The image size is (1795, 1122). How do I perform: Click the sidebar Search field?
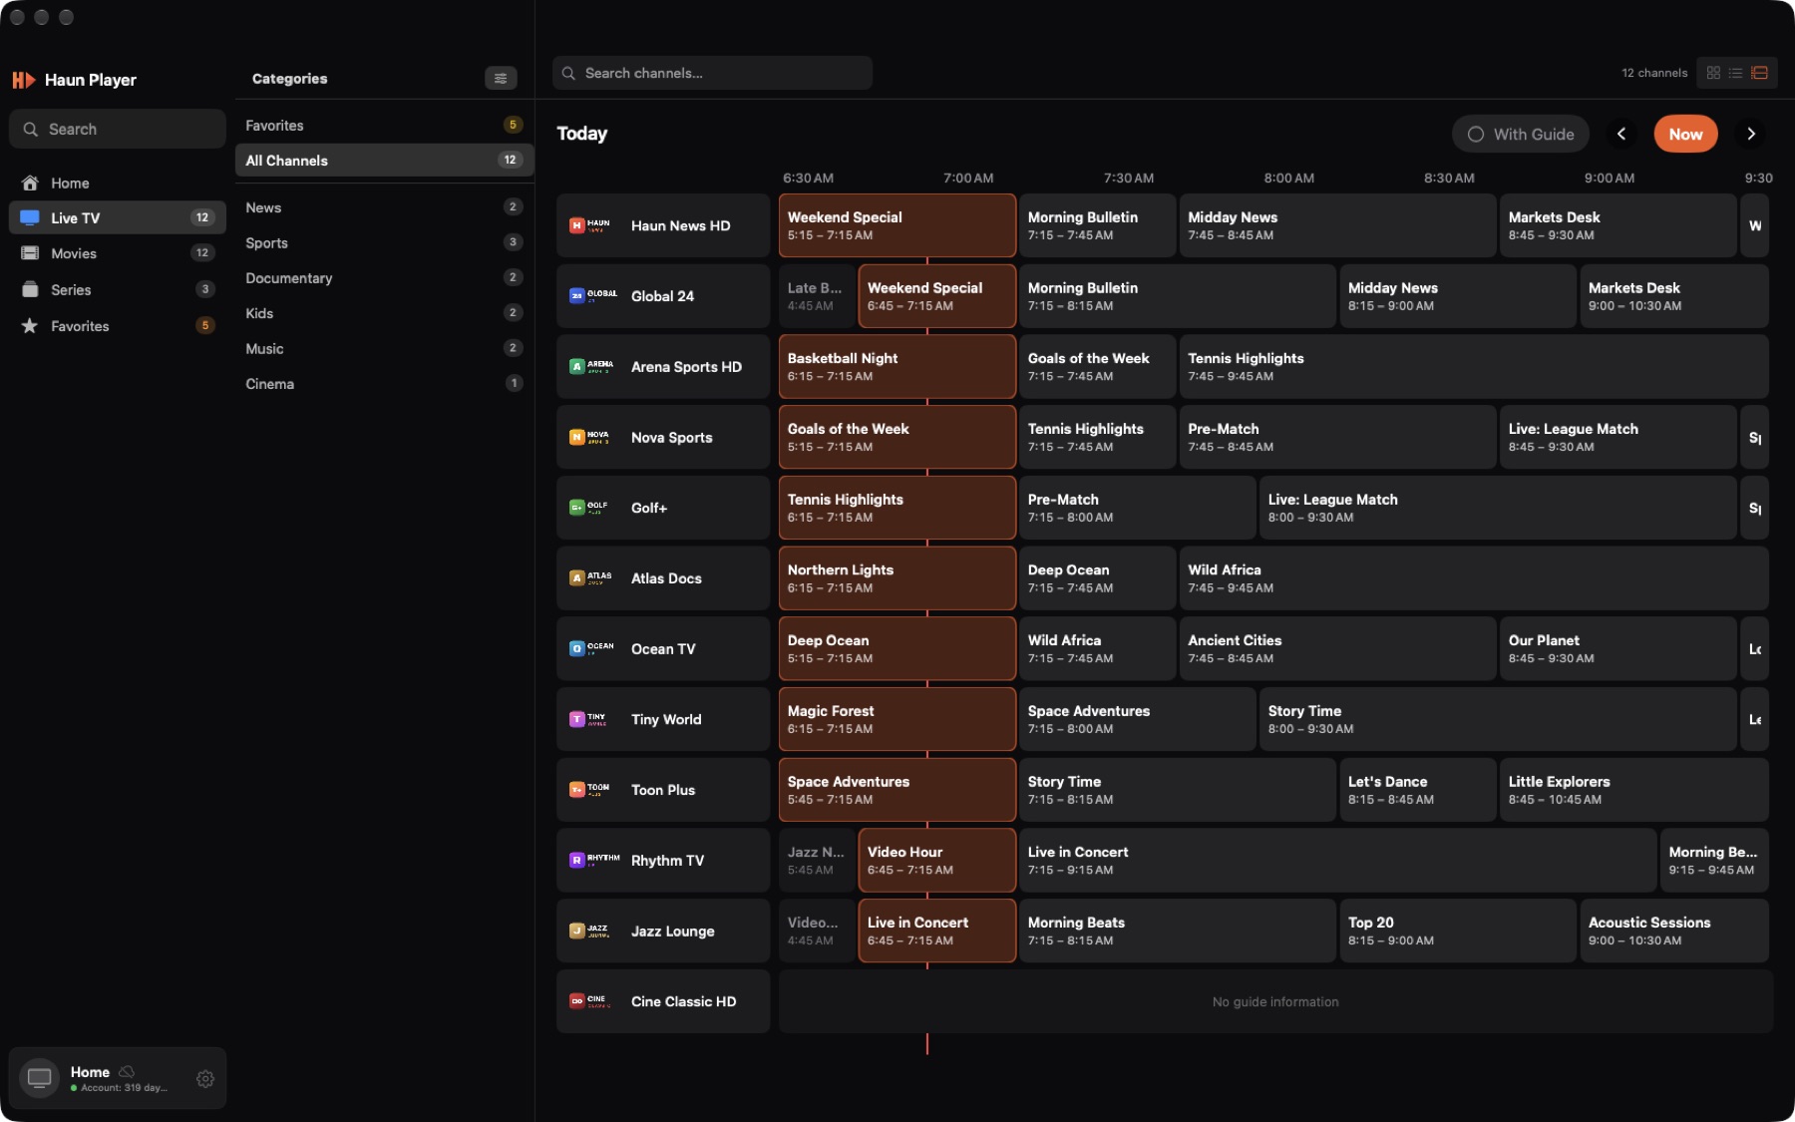(x=118, y=130)
